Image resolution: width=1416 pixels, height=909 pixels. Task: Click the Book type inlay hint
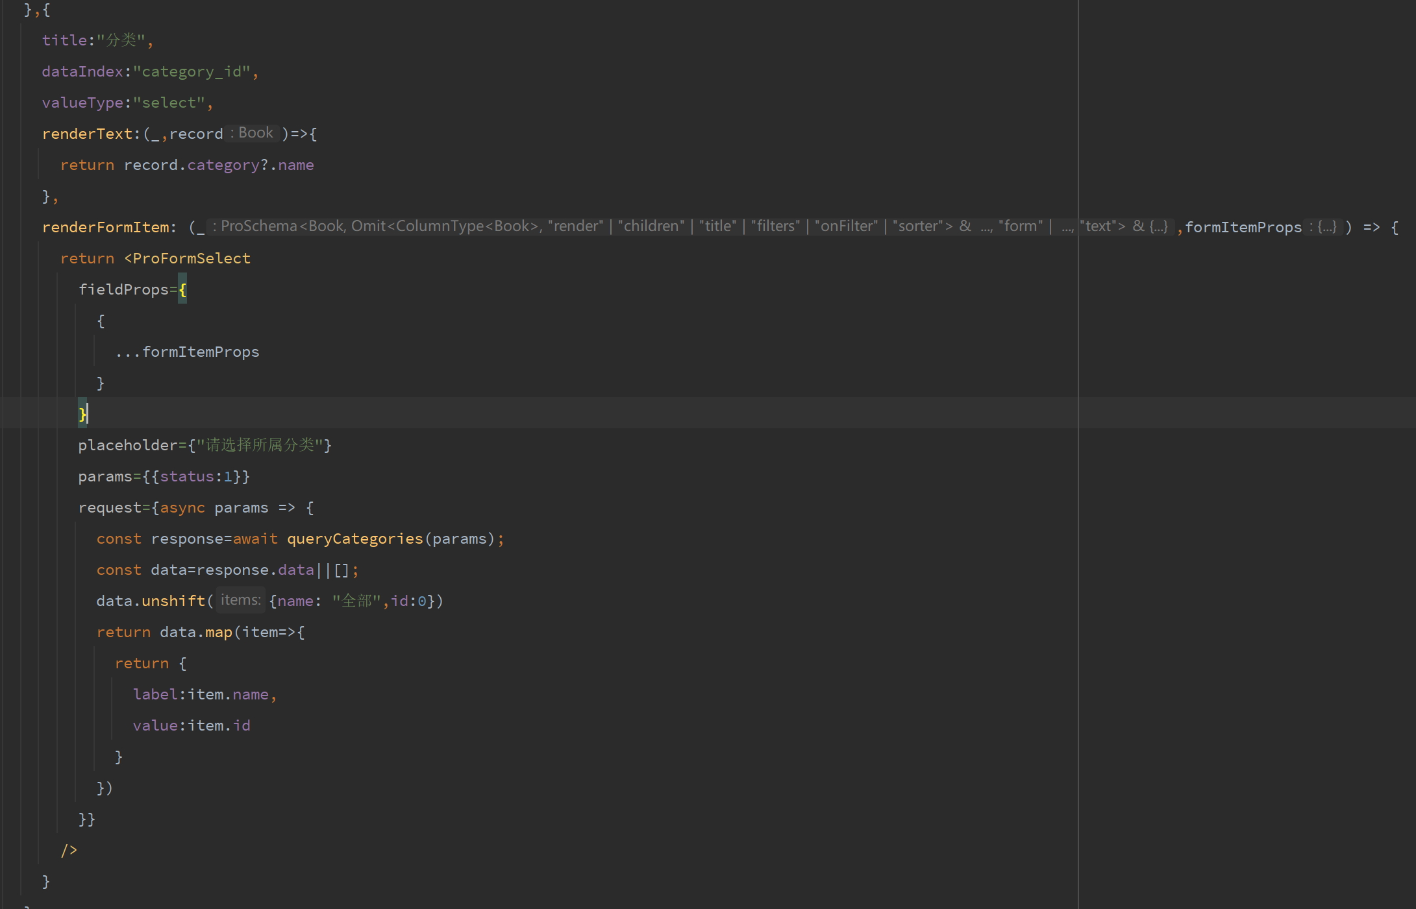[x=255, y=133]
